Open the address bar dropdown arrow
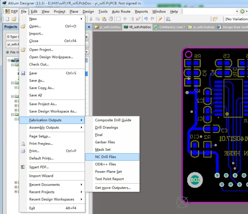Image resolution: width=248 pixels, height=214 pixels. pos(237,12)
